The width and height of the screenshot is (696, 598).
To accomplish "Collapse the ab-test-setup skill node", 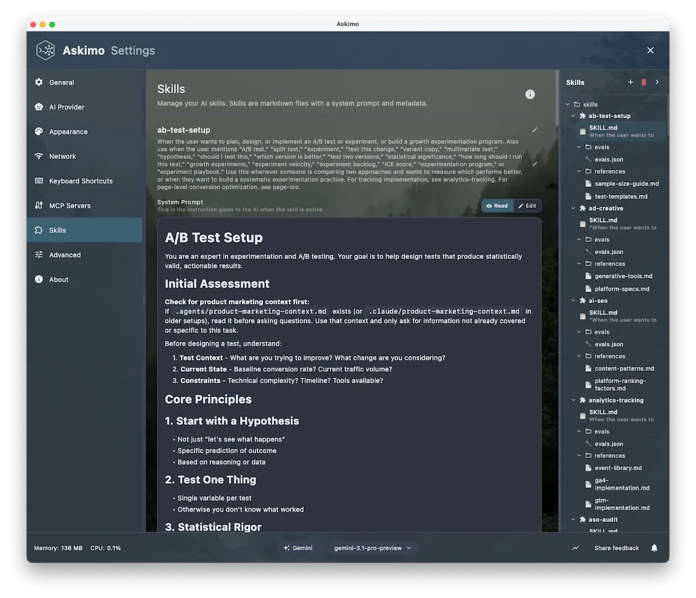I will [573, 116].
